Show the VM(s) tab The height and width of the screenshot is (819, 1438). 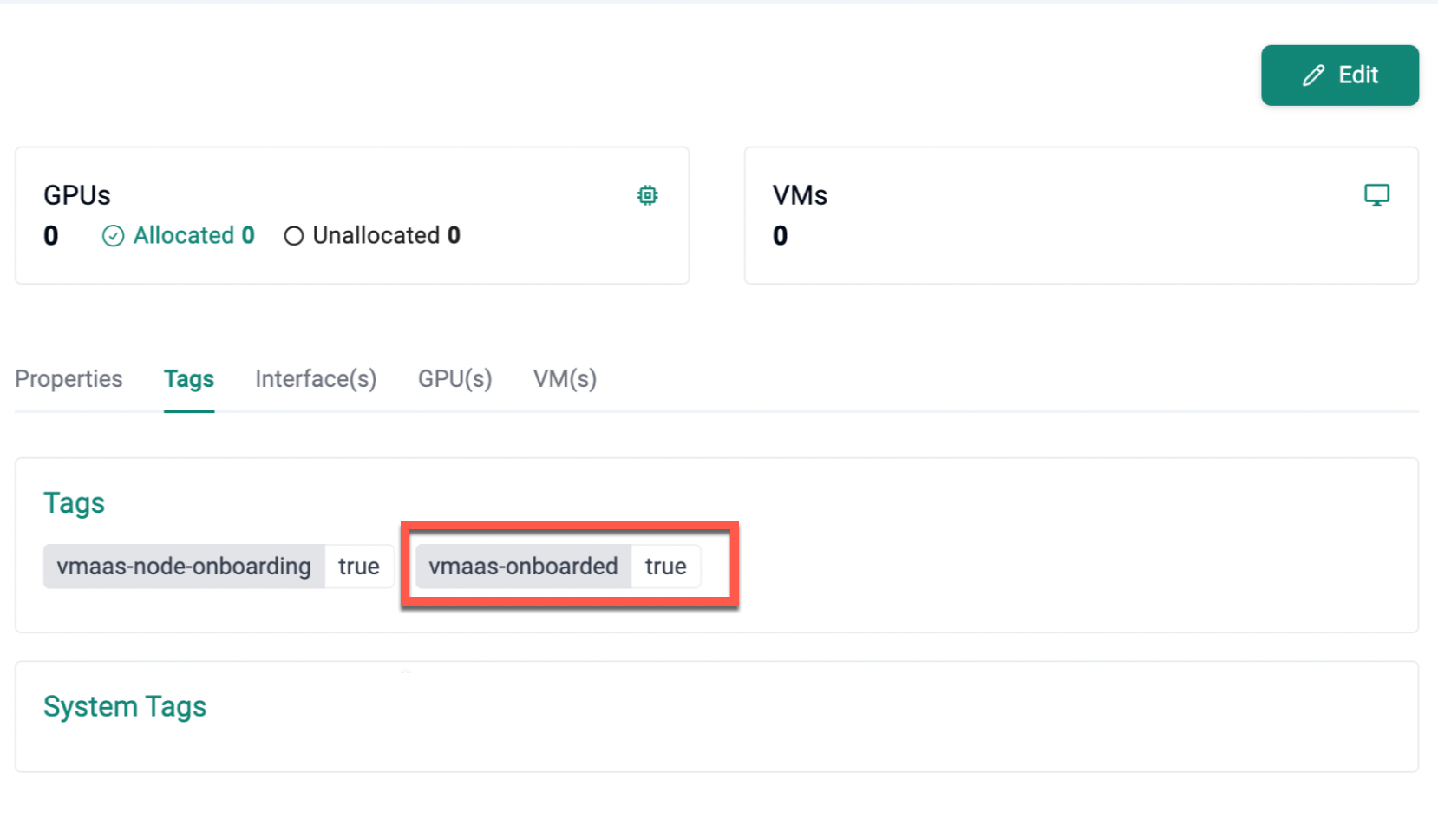[x=565, y=379]
